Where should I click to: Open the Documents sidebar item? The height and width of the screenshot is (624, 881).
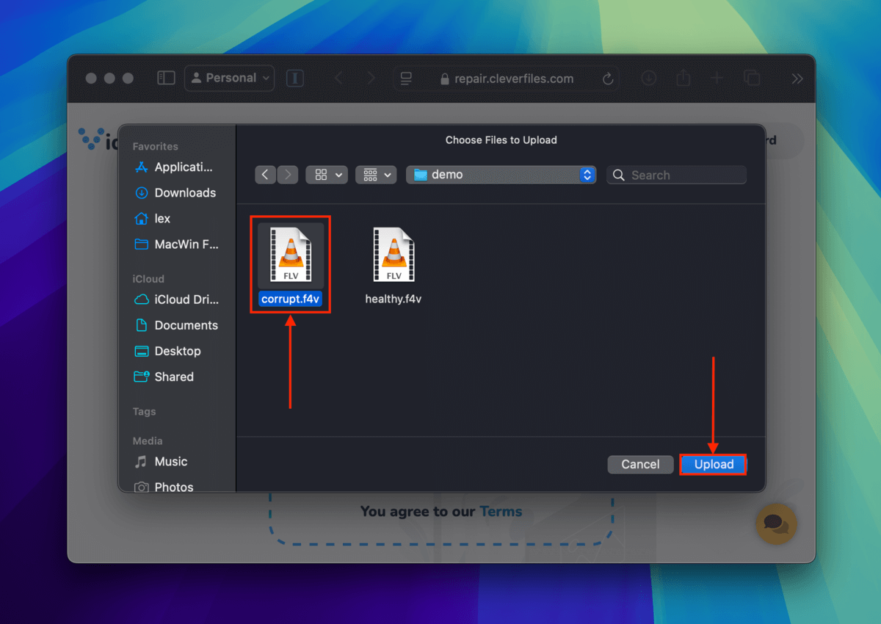click(176, 325)
